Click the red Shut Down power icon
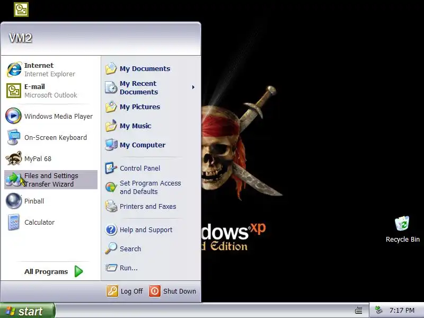 (155, 291)
